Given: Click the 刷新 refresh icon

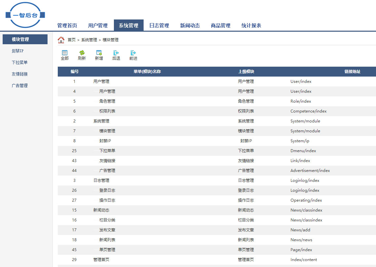Looking at the screenshot, I should [82, 53].
